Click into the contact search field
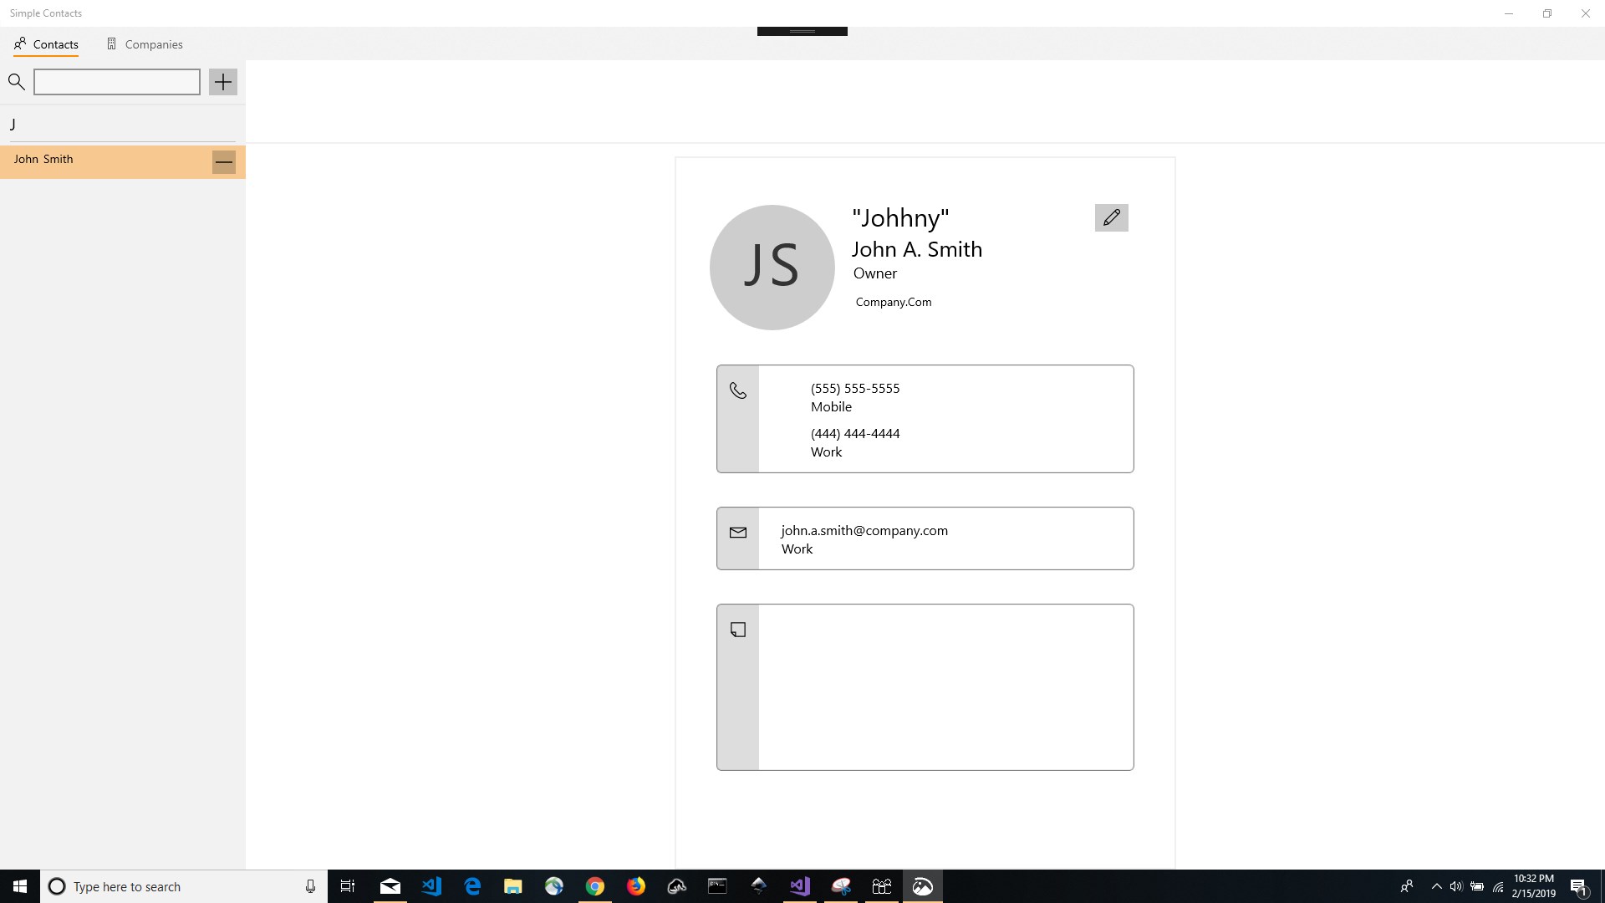This screenshot has height=903, width=1605. pyautogui.click(x=117, y=82)
